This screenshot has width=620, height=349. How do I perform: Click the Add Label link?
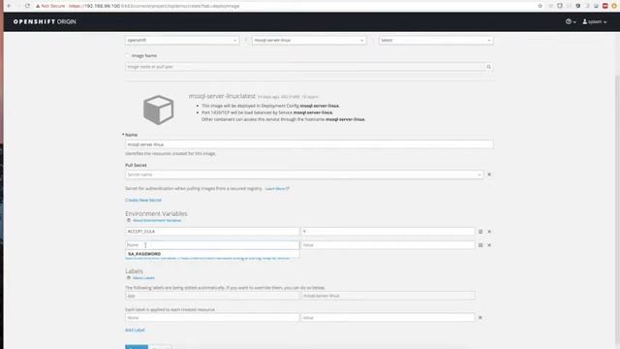(135, 330)
